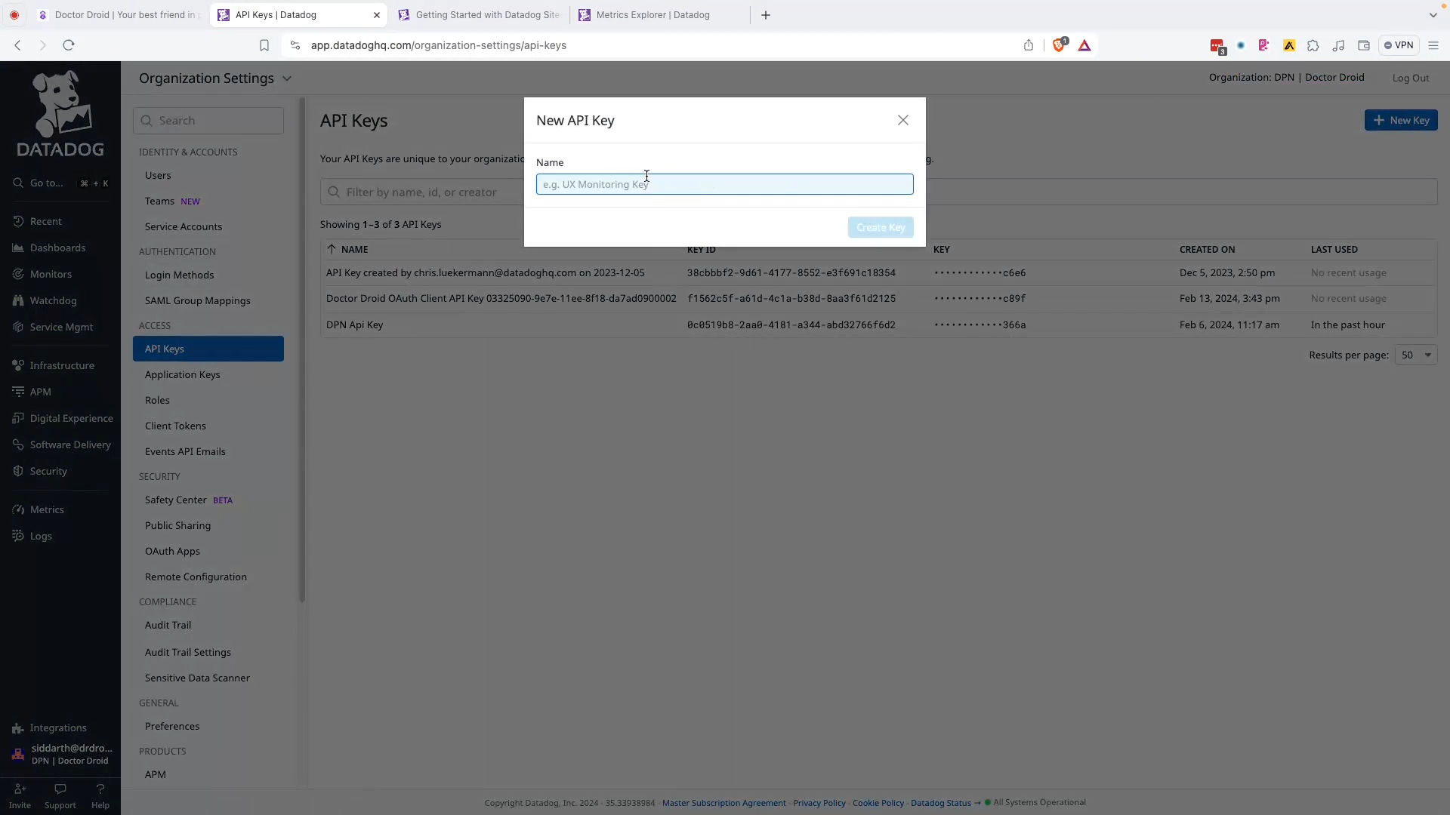Open Go to search in Datadog sidebar
This screenshot has width=1450, height=815.
point(60,183)
